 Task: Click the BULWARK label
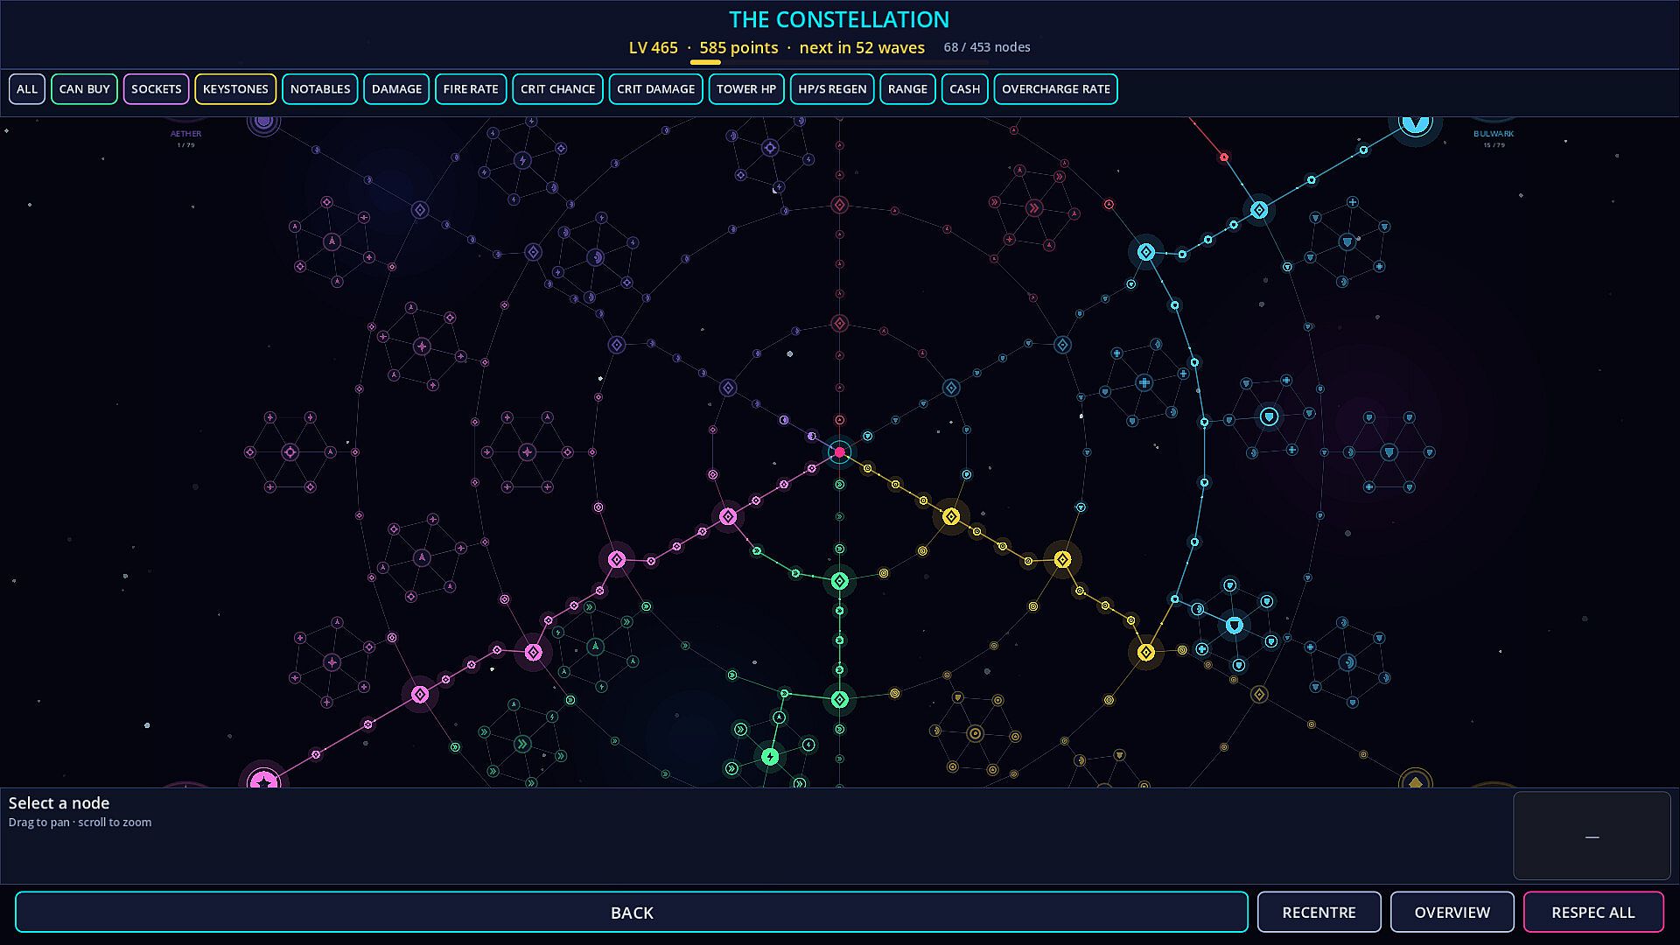pos(1493,134)
